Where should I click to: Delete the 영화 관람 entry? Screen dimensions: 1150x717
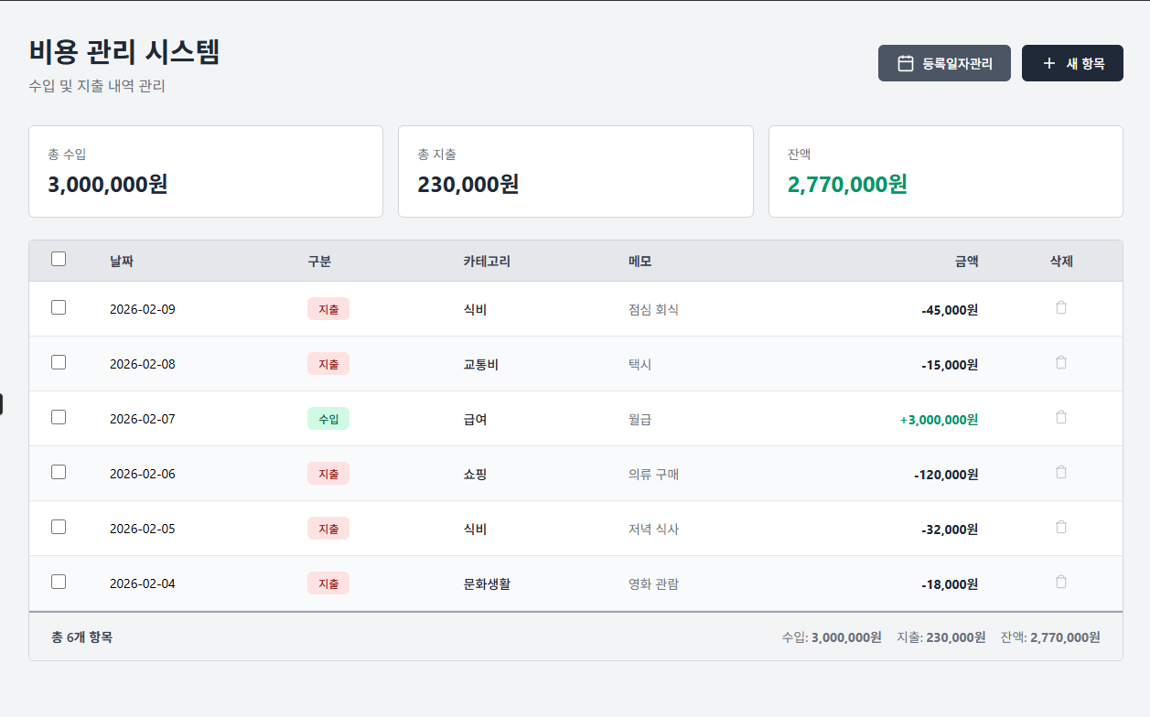click(x=1061, y=583)
